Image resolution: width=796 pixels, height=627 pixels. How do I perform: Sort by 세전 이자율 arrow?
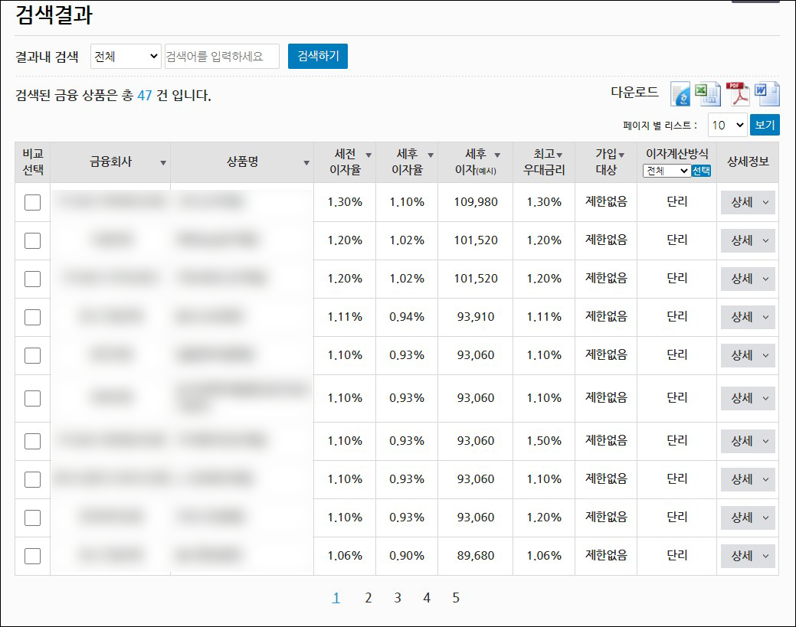point(369,155)
